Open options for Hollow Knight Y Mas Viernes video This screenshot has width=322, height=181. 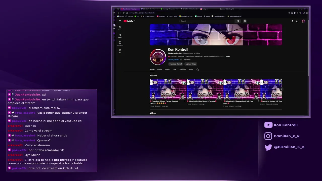point(222,101)
